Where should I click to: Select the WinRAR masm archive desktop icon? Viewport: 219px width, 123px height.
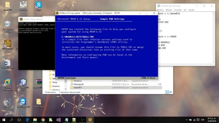pos(39,84)
